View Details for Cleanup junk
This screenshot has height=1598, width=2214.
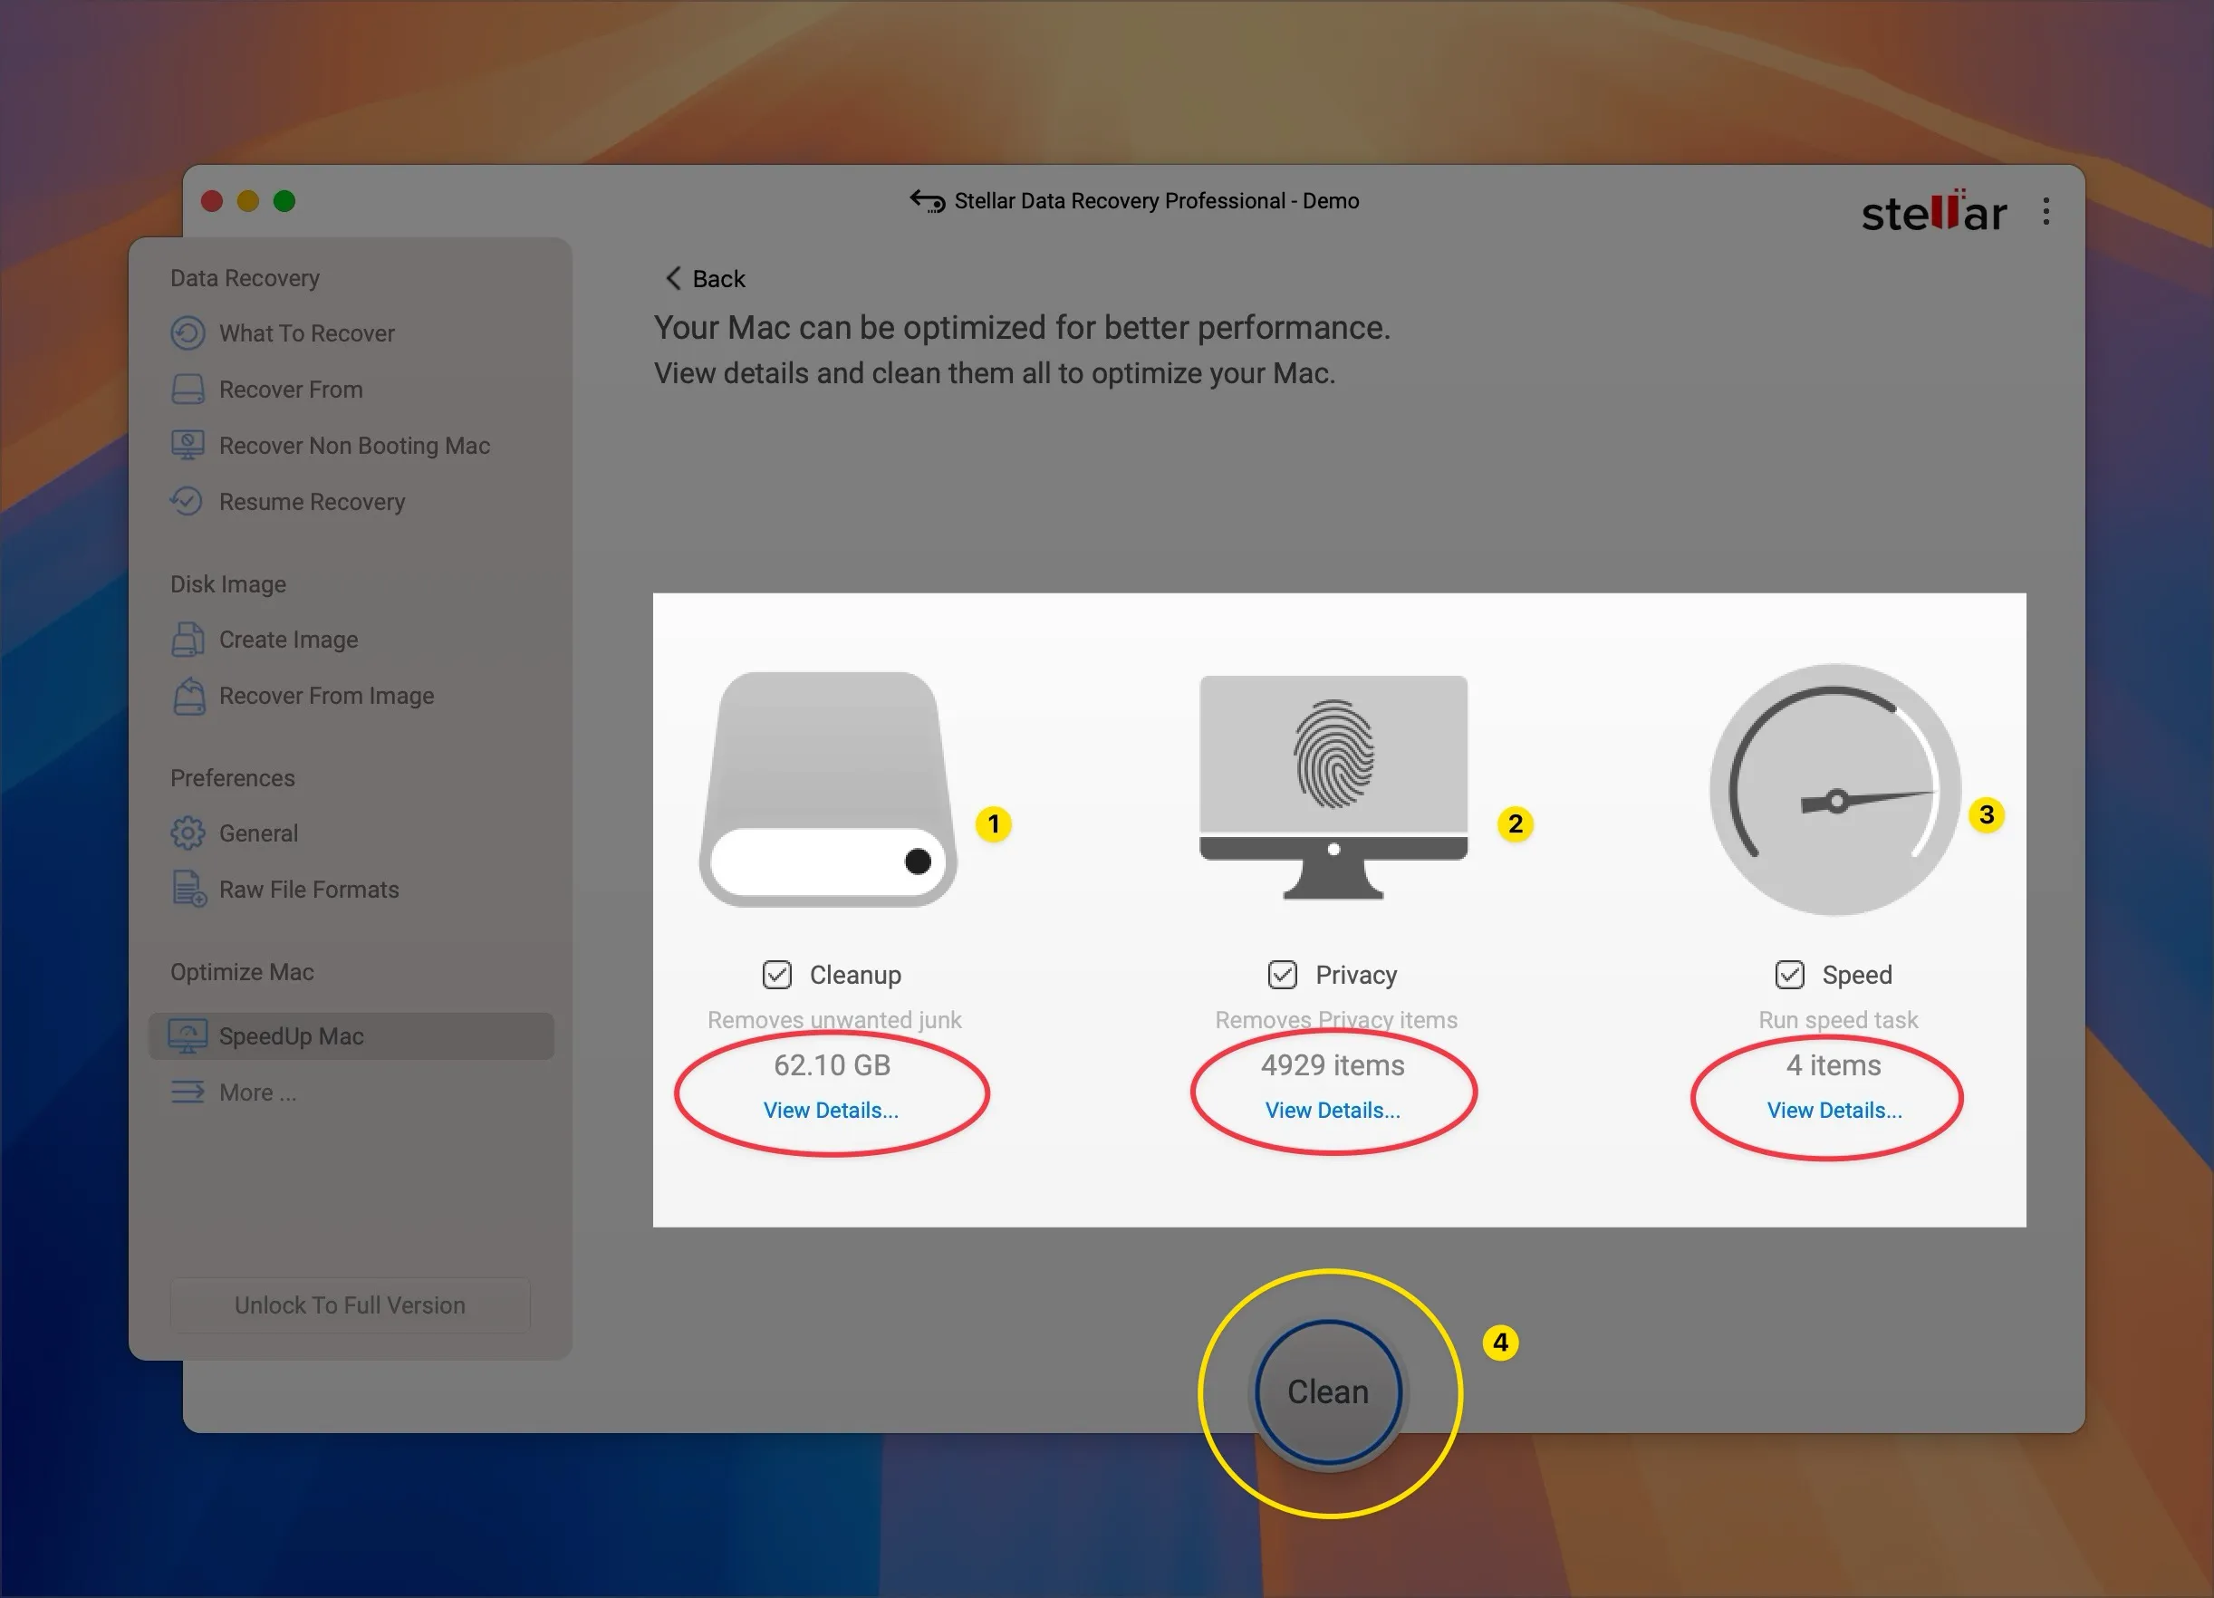pos(831,1110)
